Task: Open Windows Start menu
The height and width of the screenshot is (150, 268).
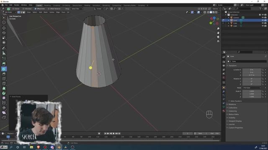Action: (4, 147)
